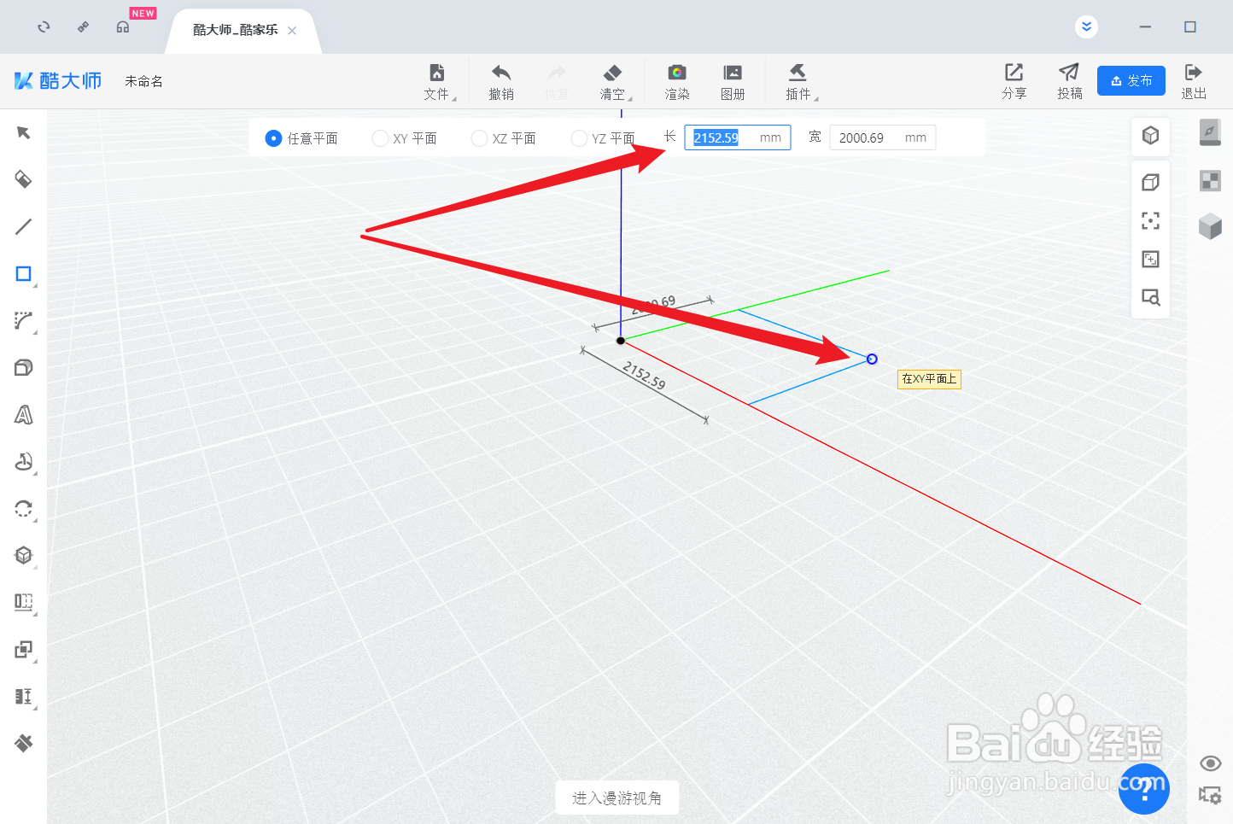Viewport: 1233px width, 824px height.
Task: Select the arc curve tool
Action: pyautogui.click(x=23, y=321)
